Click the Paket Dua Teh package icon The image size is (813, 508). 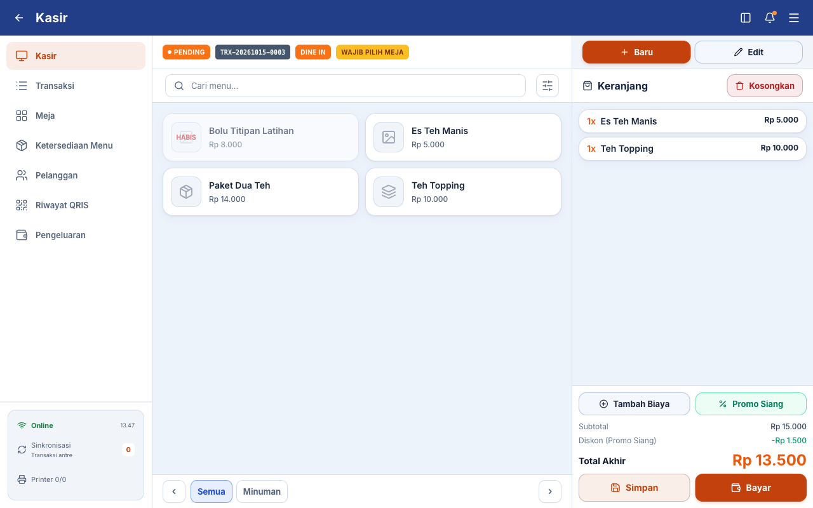(x=186, y=192)
